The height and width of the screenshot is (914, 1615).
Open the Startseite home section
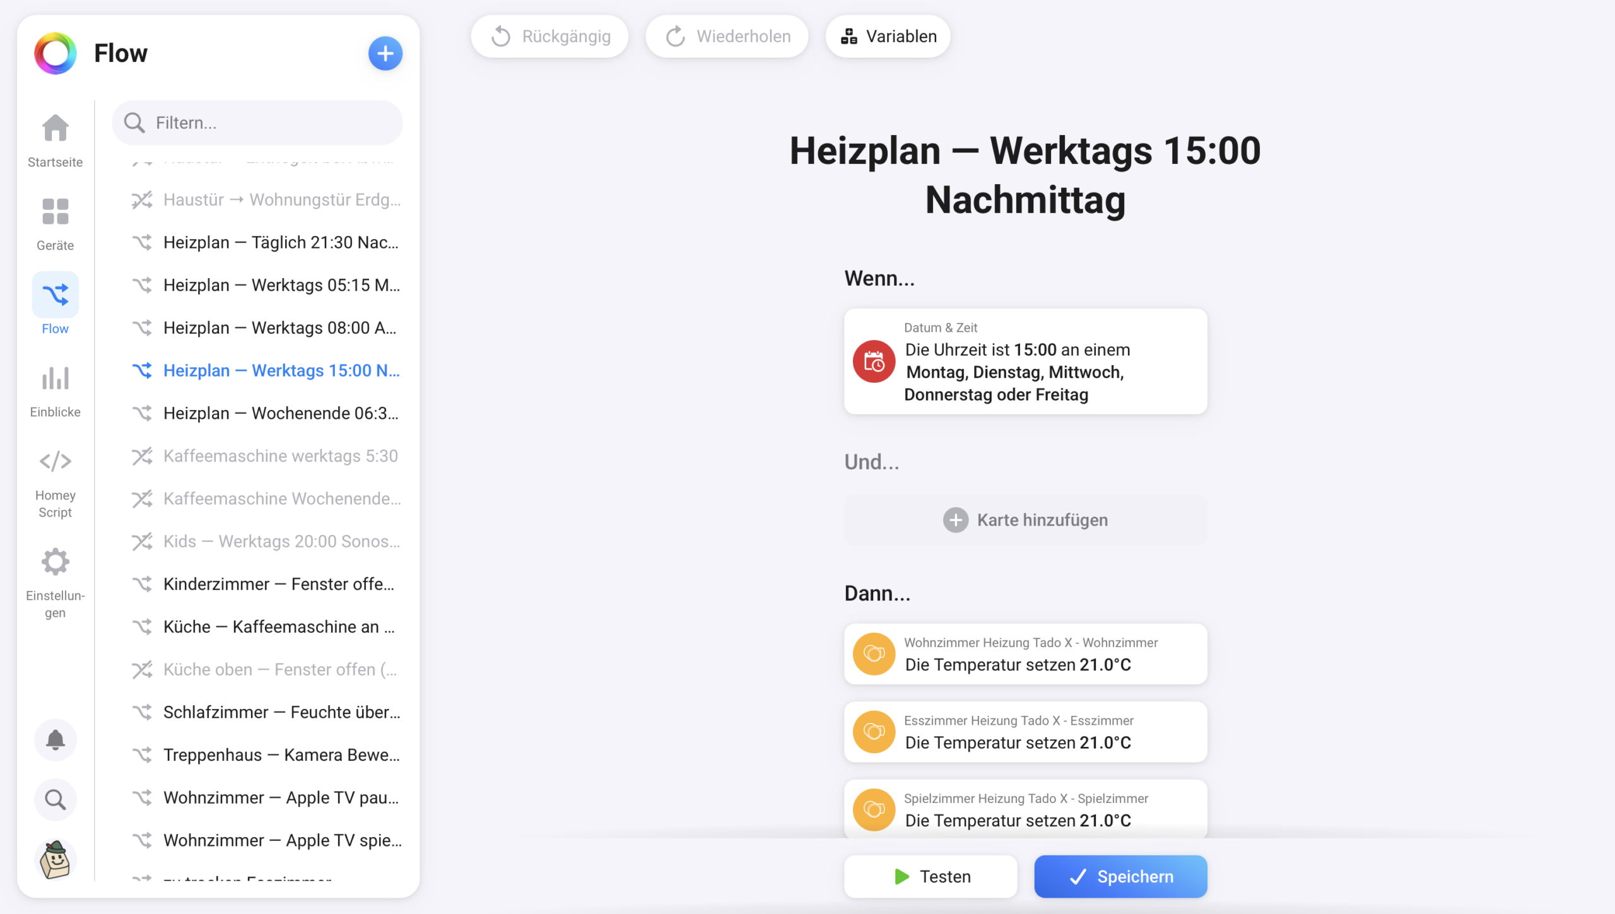pyautogui.click(x=56, y=140)
